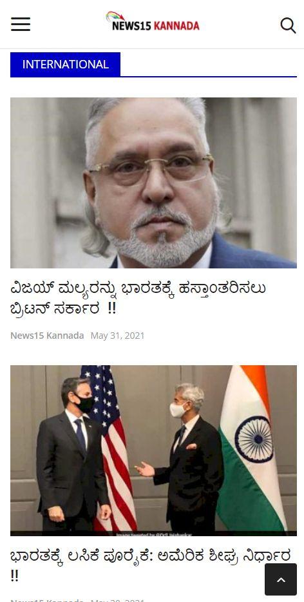This screenshot has height=602, width=304.
Task: Click the May 31, 2021 date link
Action: pyautogui.click(x=117, y=336)
